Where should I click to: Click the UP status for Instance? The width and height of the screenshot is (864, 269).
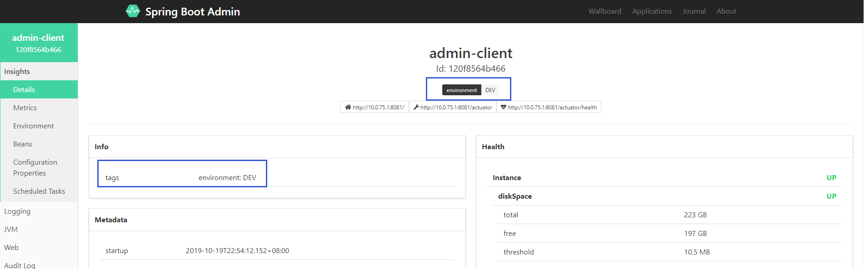(x=831, y=177)
